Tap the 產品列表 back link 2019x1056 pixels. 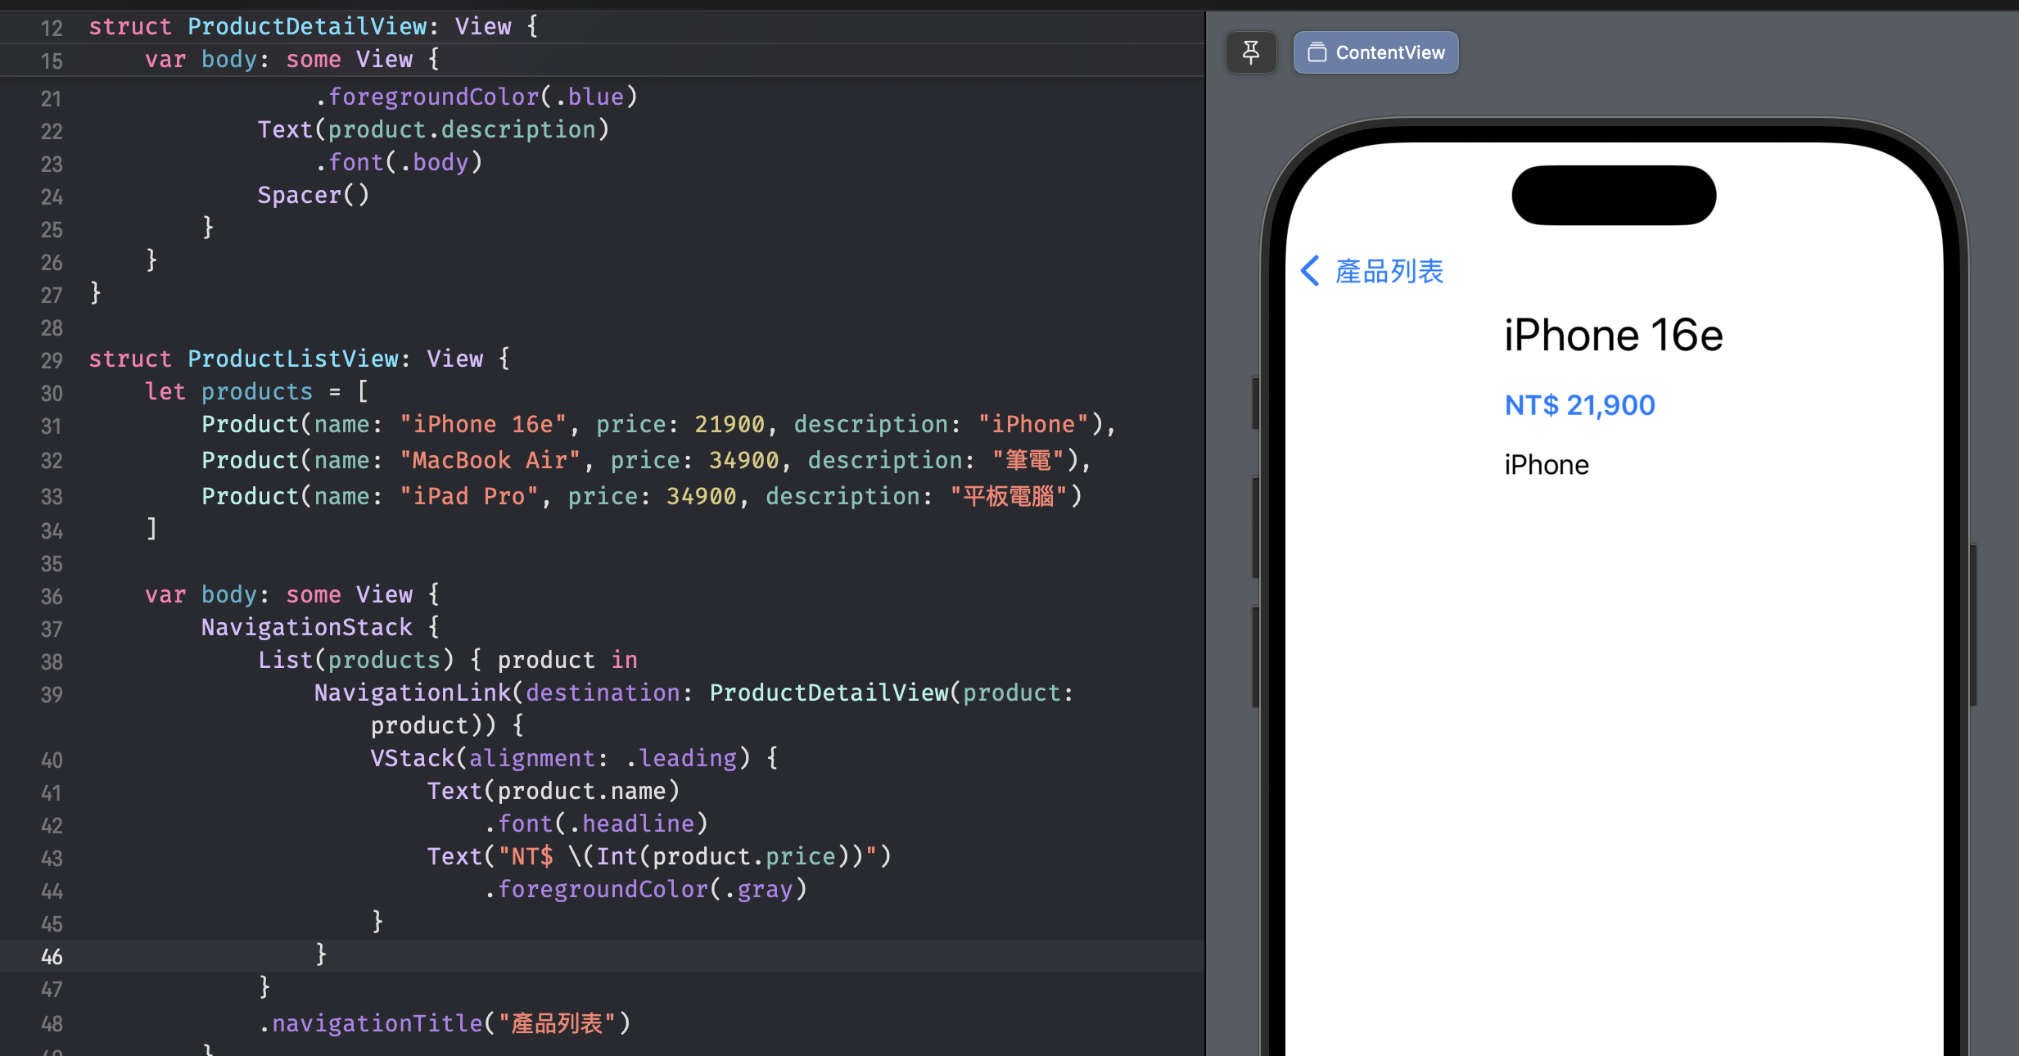[1389, 271]
